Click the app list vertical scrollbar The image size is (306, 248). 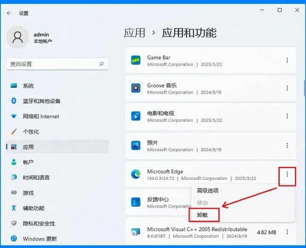click(x=304, y=88)
